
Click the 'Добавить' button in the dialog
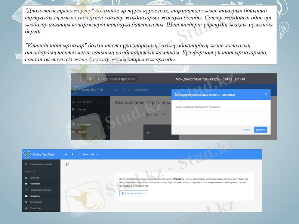(261, 130)
